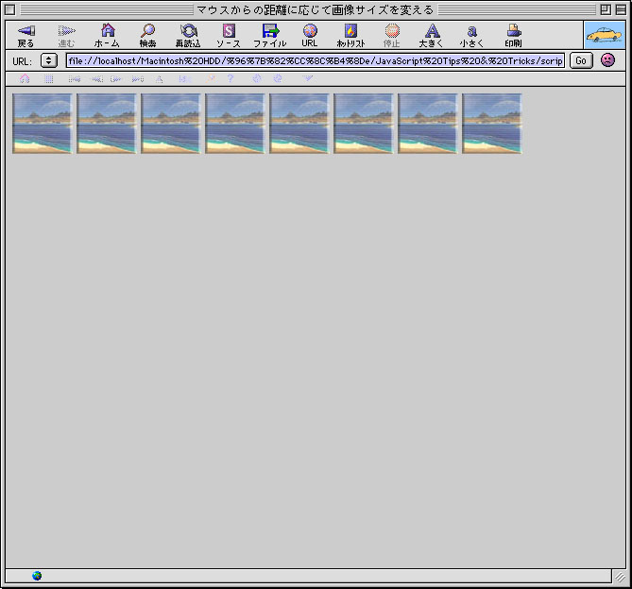Decrease text size with 小さく
The image size is (632, 589).
[472, 36]
